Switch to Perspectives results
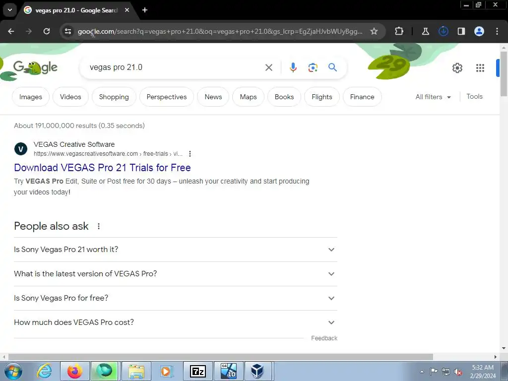The height and width of the screenshot is (381, 508). (167, 97)
